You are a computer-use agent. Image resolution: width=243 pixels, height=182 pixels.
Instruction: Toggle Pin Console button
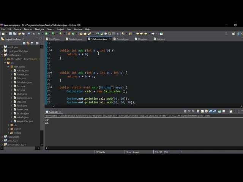(x=219, y=111)
